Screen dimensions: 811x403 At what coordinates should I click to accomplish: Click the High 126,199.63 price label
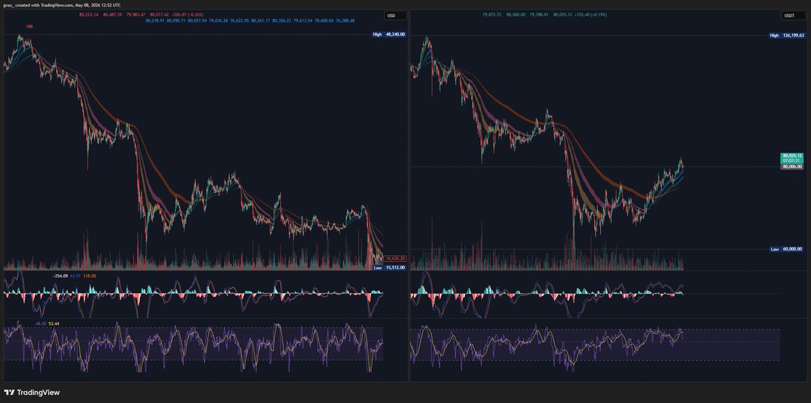787,35
